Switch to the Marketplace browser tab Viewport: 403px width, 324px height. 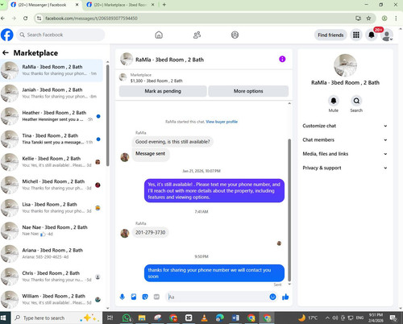point(121,5)
